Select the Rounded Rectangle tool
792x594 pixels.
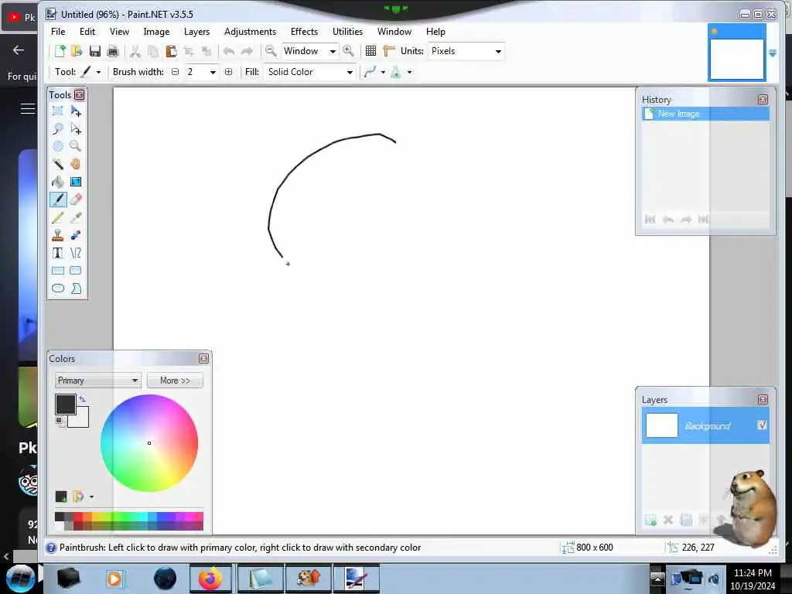pyautogui.click(x=76, y=270)
